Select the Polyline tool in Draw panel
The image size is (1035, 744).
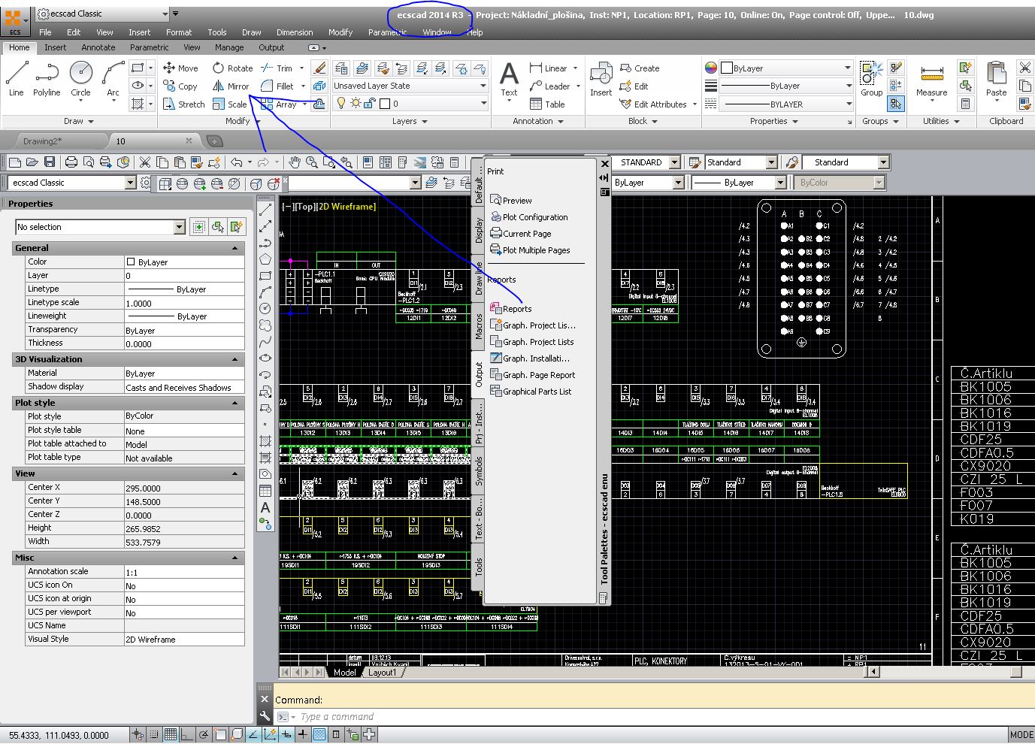pyautogui.click(x=47, y=80)
